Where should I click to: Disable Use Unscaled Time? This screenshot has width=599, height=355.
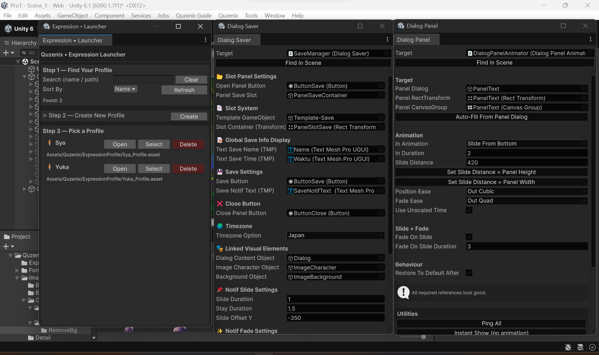click(469, 210)
